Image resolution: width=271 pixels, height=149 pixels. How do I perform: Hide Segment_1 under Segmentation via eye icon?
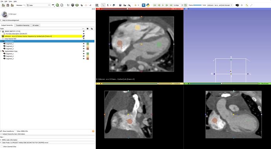(x=84, y=44)
